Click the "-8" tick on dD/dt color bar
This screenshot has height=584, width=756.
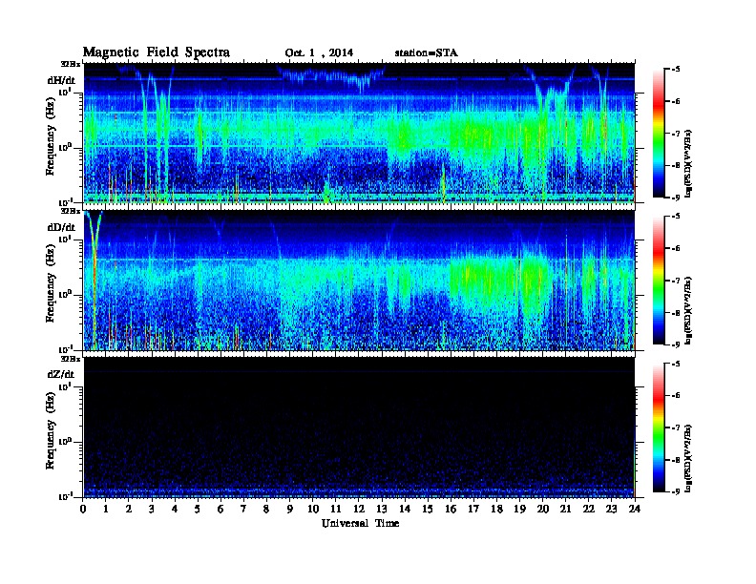[676, 313]
